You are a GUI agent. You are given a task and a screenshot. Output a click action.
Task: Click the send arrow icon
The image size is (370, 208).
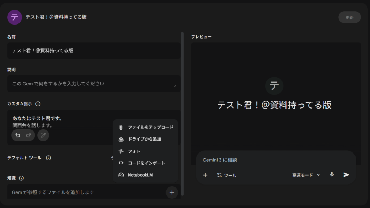pyautogui.click(x=346, y=175)
